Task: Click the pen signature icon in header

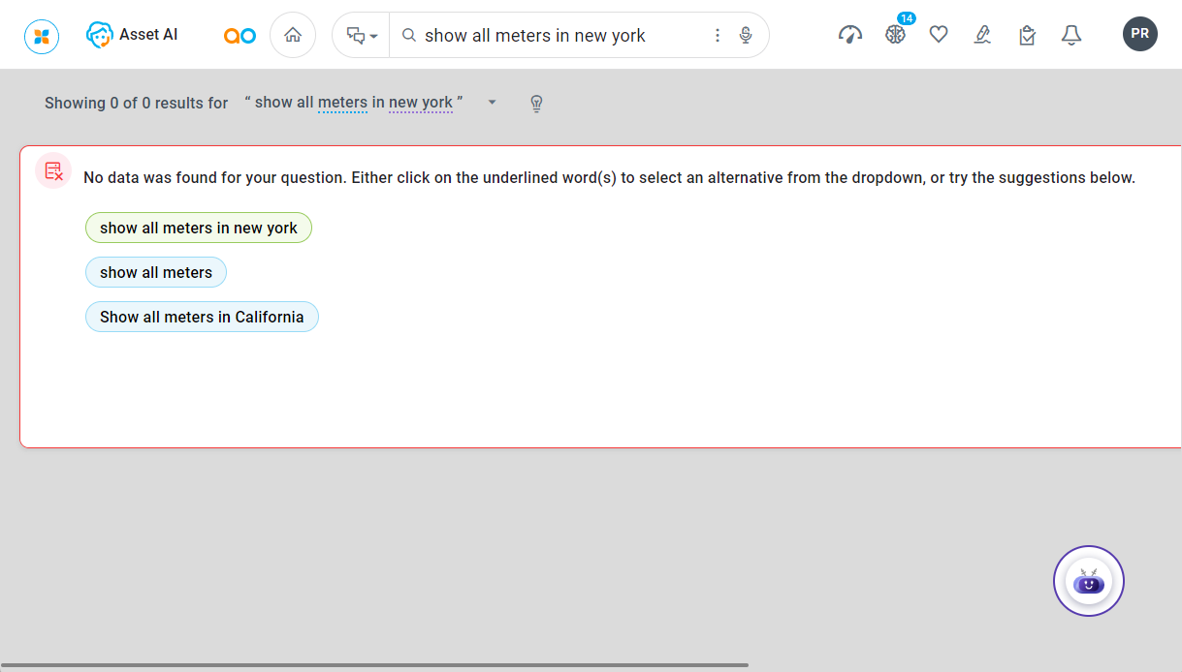Action: coord(982,36)
